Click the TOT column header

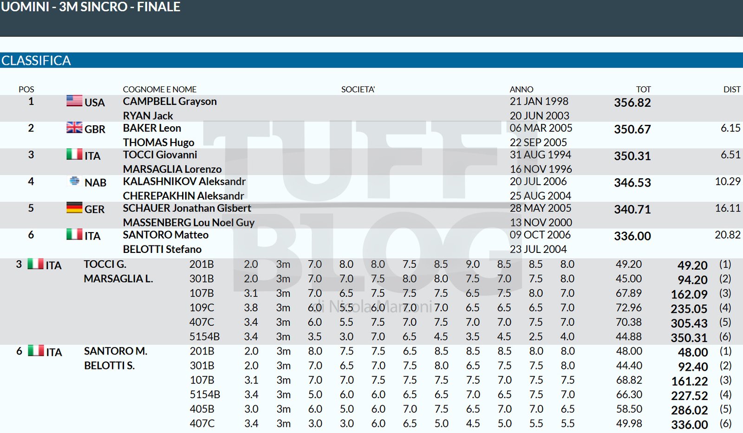(643, 89)
